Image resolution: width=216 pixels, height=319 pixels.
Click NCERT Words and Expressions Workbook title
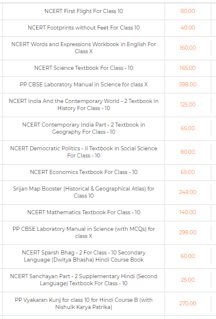(x=83, y=48)
